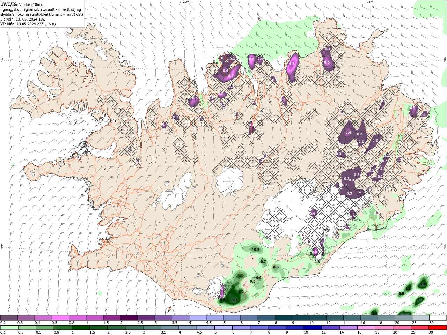Screen dimensions: 447x335
Task: Click the 'UWC/IG: Vindur (10m)' title line
Action: [22, 4]
